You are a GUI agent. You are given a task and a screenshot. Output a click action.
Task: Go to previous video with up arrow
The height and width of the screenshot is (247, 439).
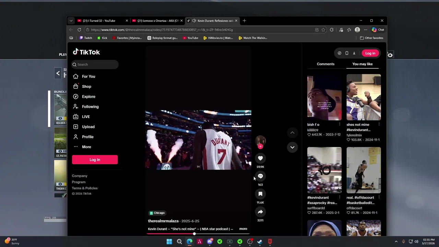tap(292, 132)
